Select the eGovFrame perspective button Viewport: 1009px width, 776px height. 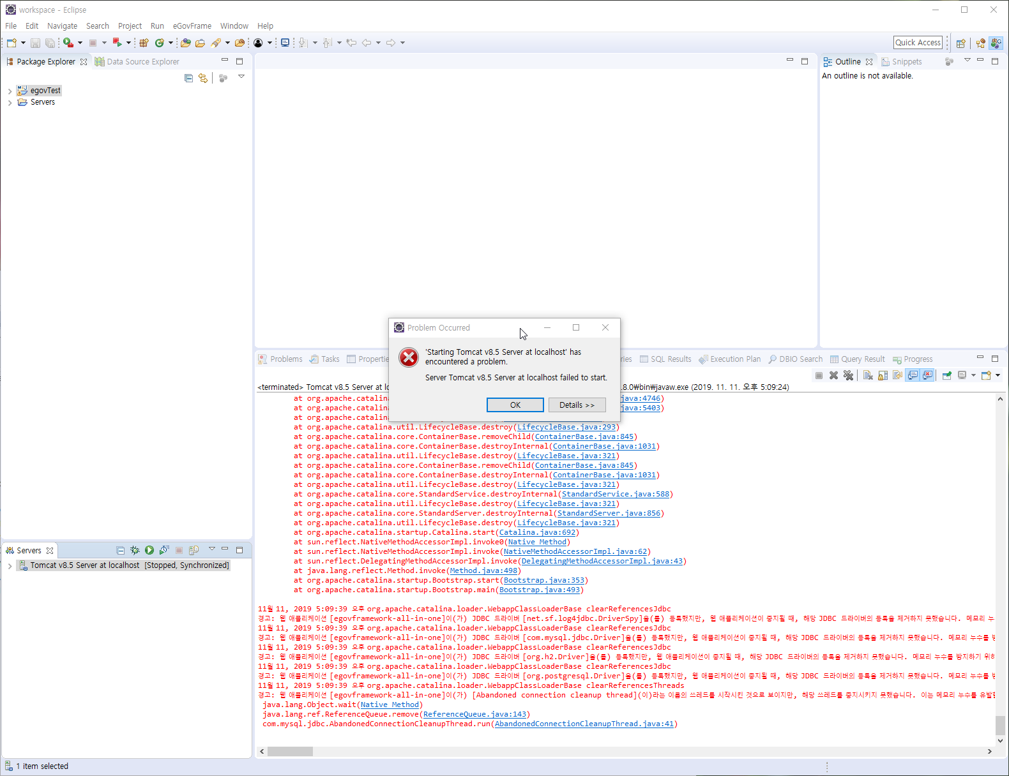pyautogui.click(x=996, y=43)
